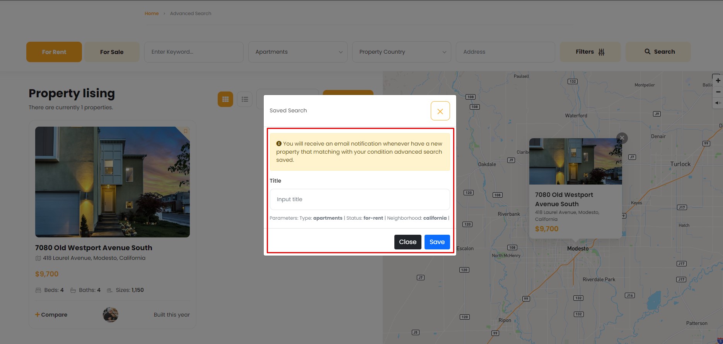This screenshot has width=723, height=344.
Task: Open 7080 Old Westport Avenue South listing title
Action: point(94,248)
